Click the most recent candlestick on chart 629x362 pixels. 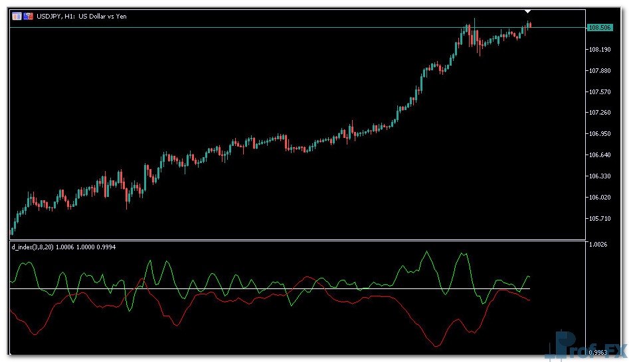529,25
